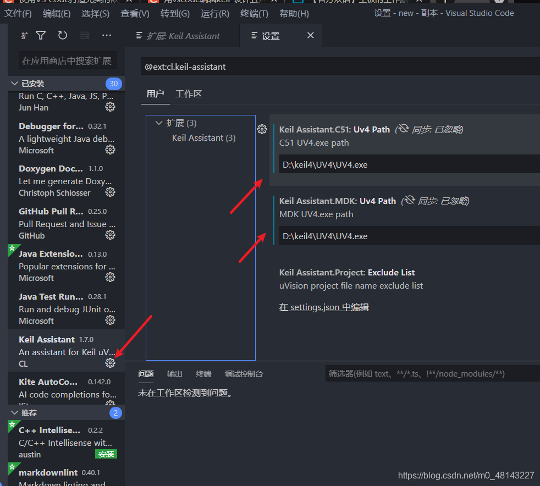540x486 pixels.
Task: Click sync-ignored icon beside MDK Uv4 Path
Action: 410,200
